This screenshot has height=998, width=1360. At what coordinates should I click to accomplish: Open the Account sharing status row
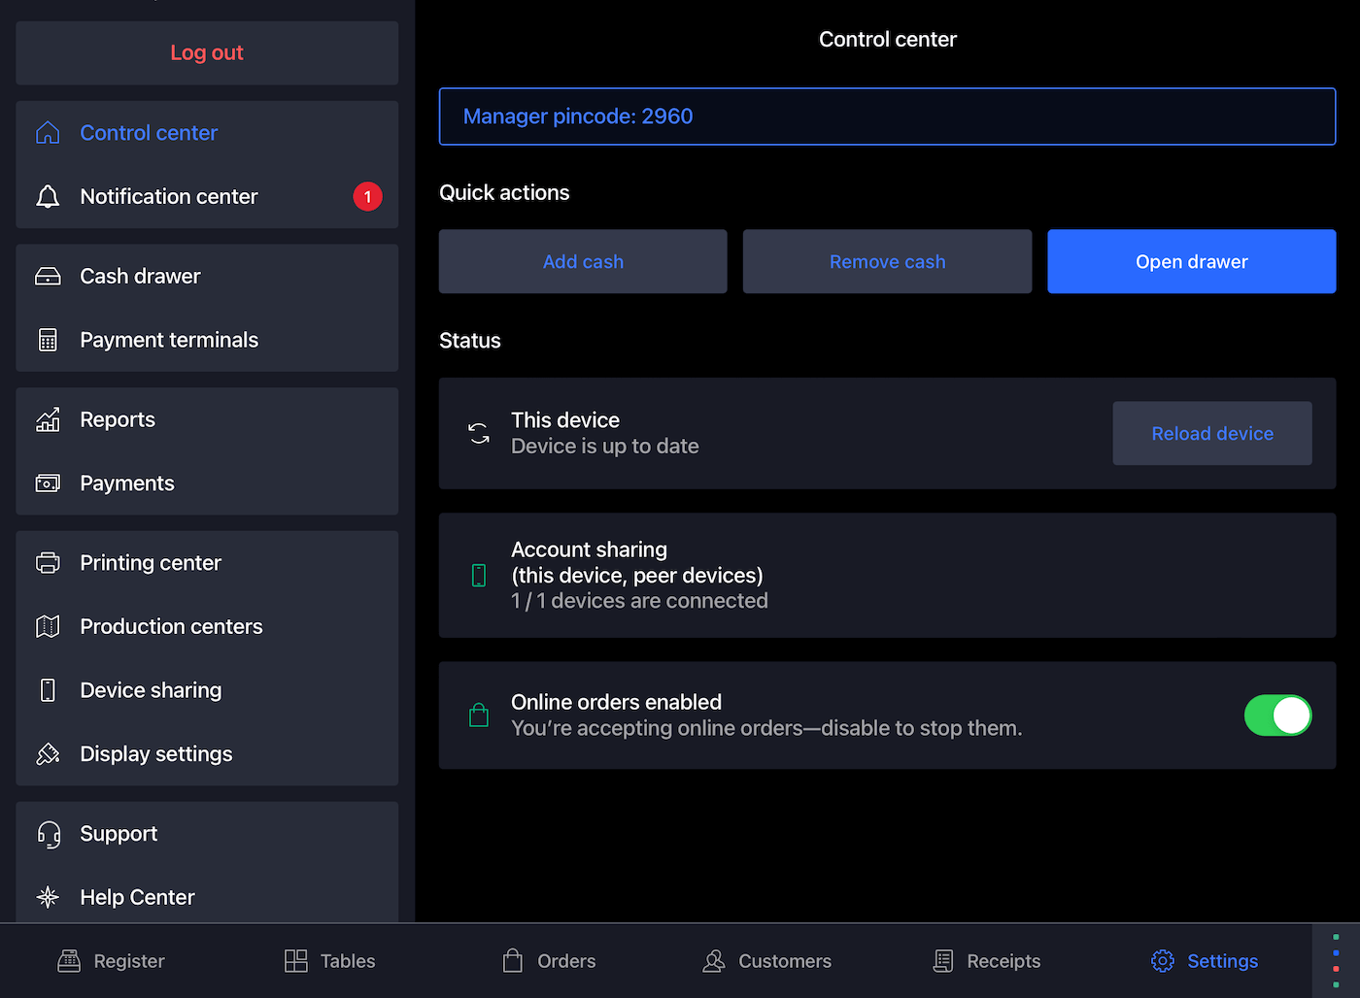(x=887, y=576)
